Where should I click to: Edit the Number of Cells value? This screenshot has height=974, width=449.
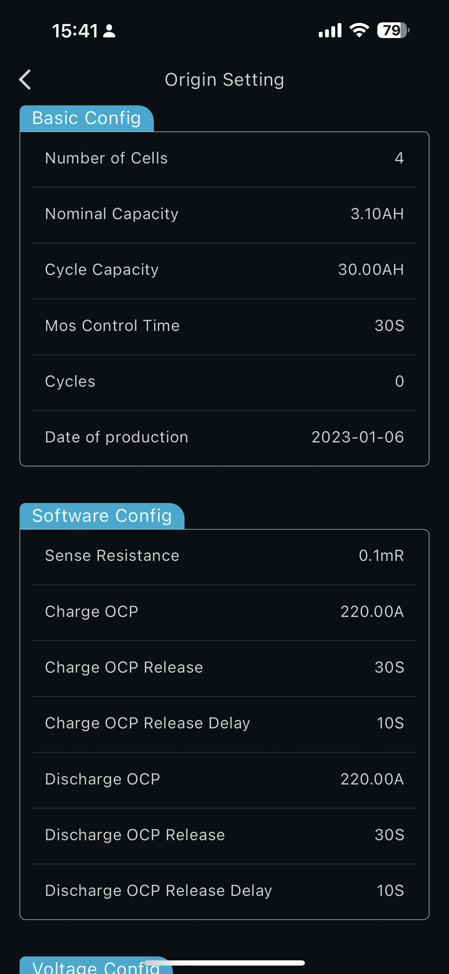[x=399, y=158]
